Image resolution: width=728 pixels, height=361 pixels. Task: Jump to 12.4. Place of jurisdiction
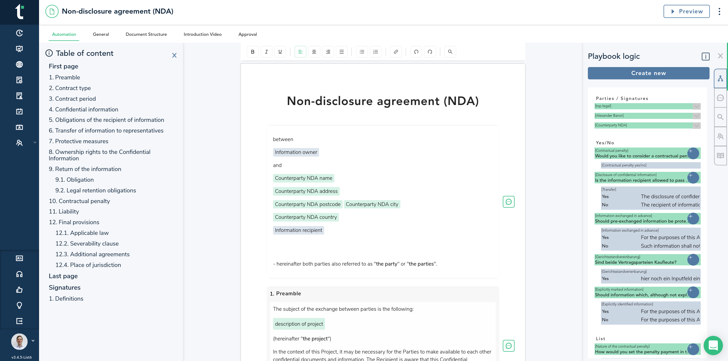click(88, 265)
